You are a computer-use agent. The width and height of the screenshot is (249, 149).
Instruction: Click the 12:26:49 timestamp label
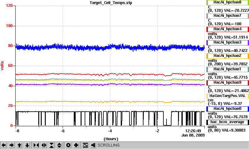193,131
